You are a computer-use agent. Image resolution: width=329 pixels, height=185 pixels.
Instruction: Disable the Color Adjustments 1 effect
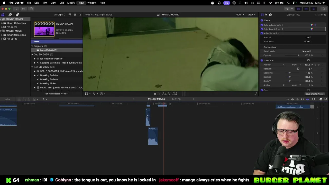coord(262,25)
